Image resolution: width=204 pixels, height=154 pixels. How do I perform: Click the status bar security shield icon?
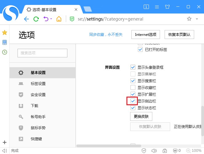(x=144, y=151)
